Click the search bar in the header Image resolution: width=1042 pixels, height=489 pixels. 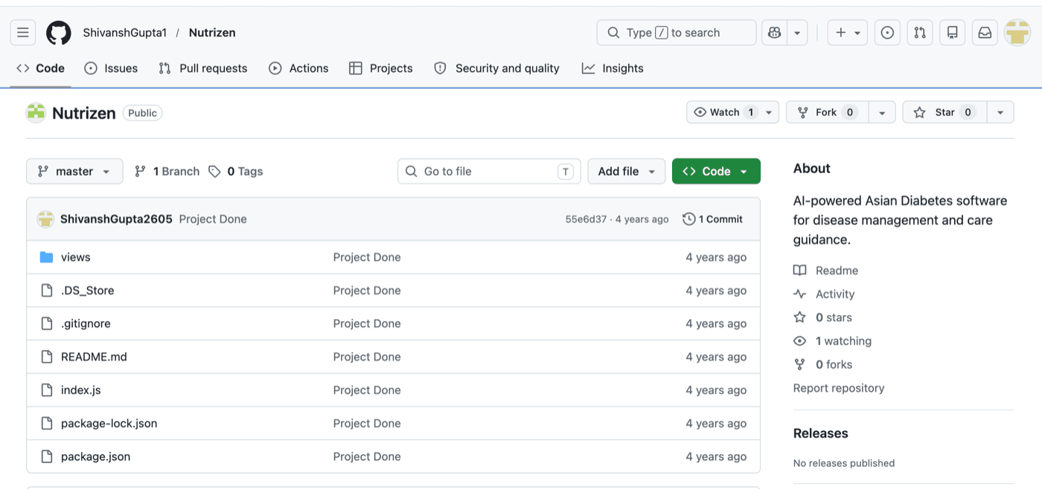pos(677,33)
